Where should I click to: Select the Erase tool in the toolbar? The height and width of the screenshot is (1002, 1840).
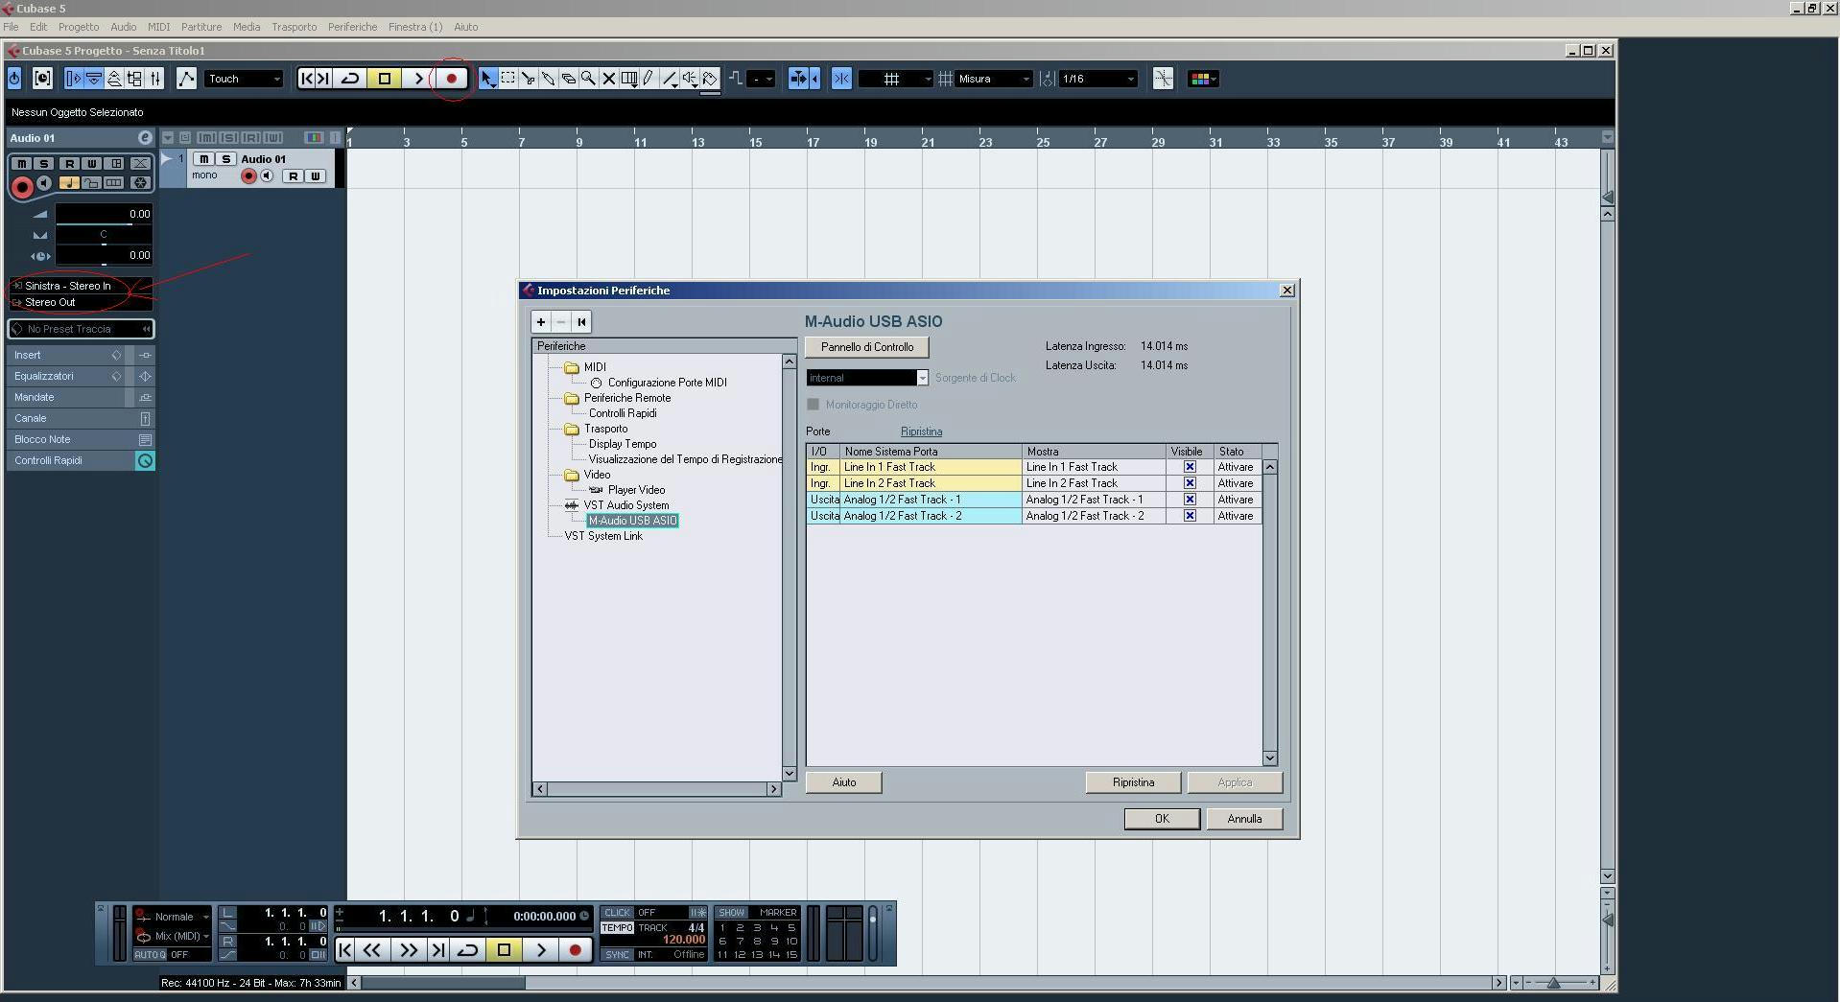(568, 79)
